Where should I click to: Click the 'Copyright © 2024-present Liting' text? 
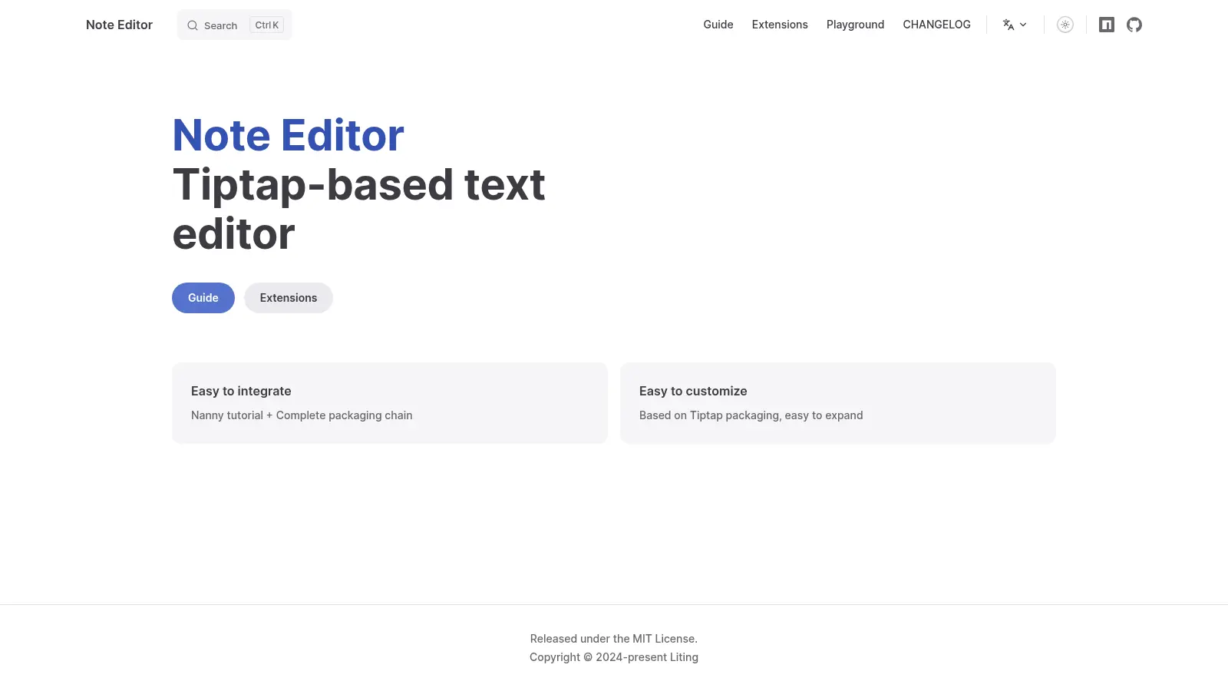coord(614,657)
